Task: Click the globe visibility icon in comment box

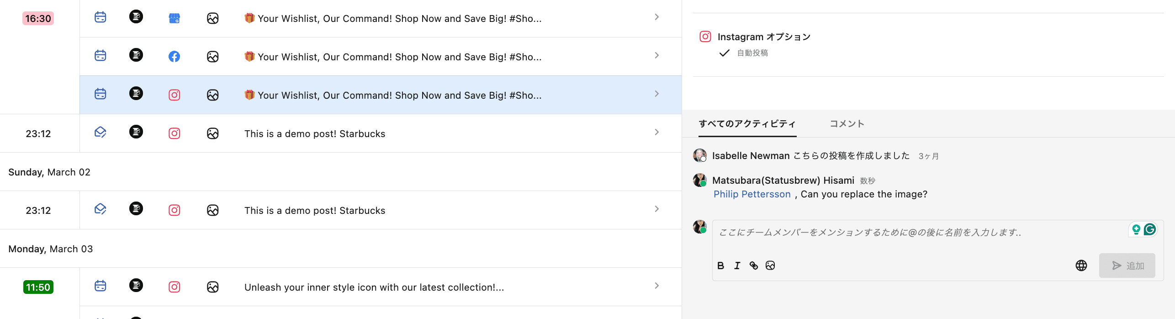Action: tap(1081, 266)
